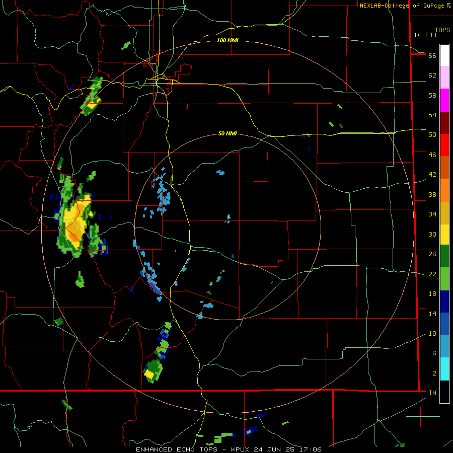This screenshot has height=453, width=453.
Task: Click the ENHANCED ECHO TOPS KPUX caption
Action: pos(228,449)
